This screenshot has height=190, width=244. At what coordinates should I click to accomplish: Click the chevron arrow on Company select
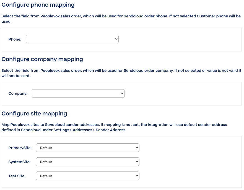pos(122,93)
